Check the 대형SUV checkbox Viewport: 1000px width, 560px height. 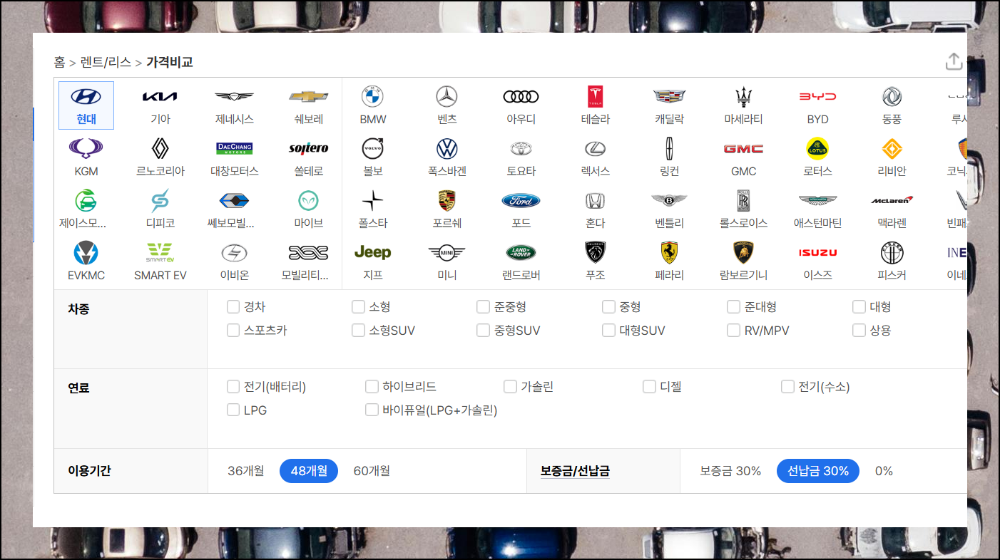point(608,331)
